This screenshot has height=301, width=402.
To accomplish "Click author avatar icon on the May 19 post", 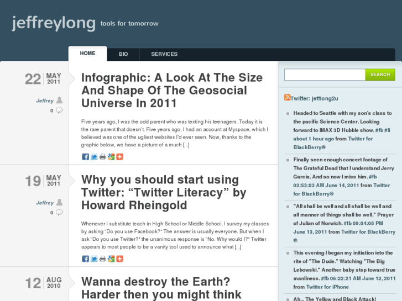I will [60, 202].
